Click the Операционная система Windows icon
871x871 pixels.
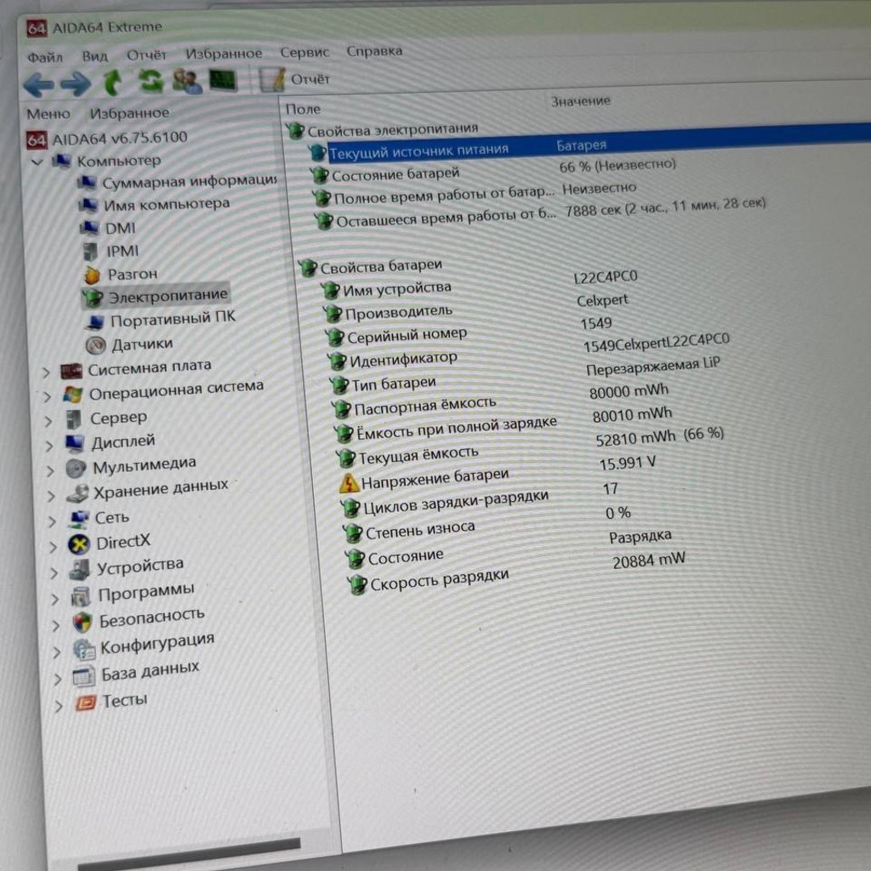pos(72,395)
